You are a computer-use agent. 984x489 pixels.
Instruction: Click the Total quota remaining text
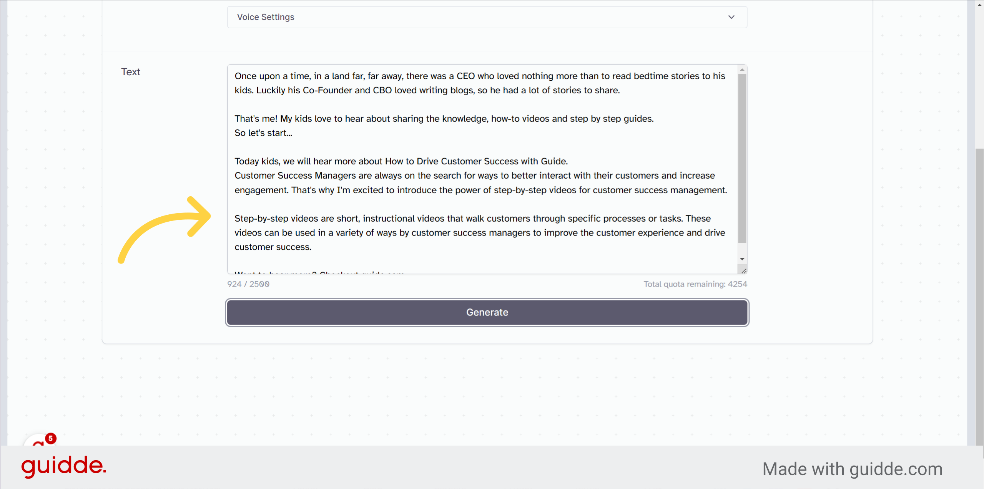pyautogui.click(x=695, y=284)
